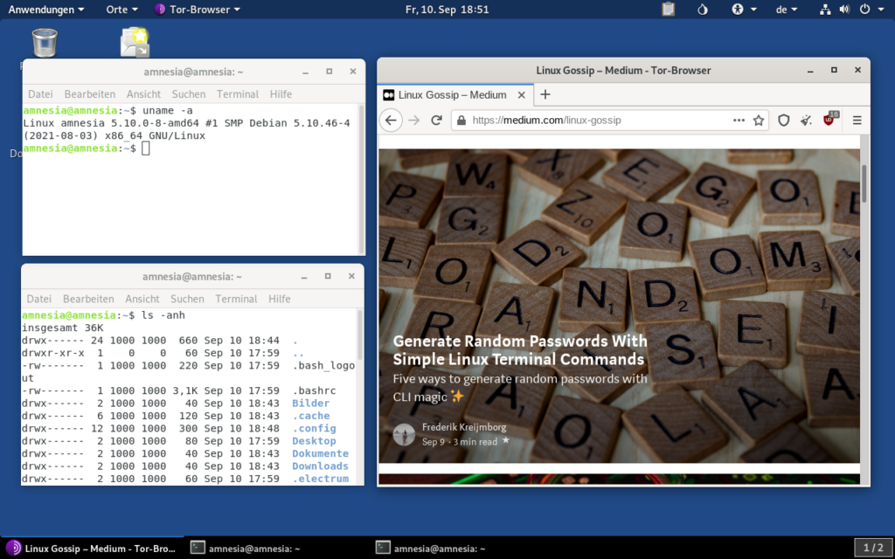895x559 pixels.
Task: Open a new browser tab with plus
Action: (x=545, y=94)
